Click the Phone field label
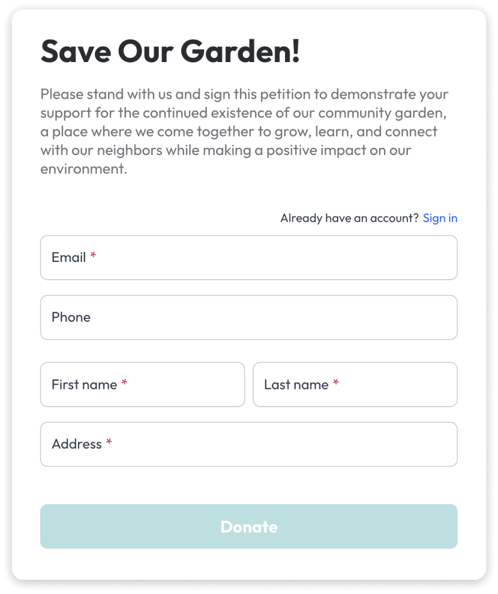Viewport: 498px width, 594px height. [x=71, y=317]
